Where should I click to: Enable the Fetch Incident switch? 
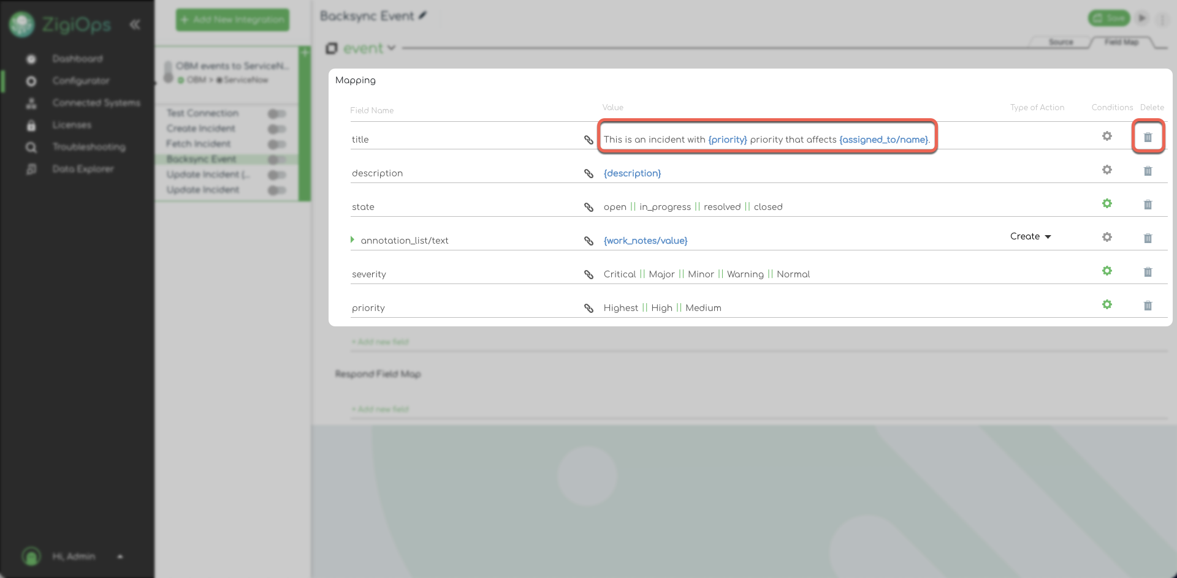point(276,144)
